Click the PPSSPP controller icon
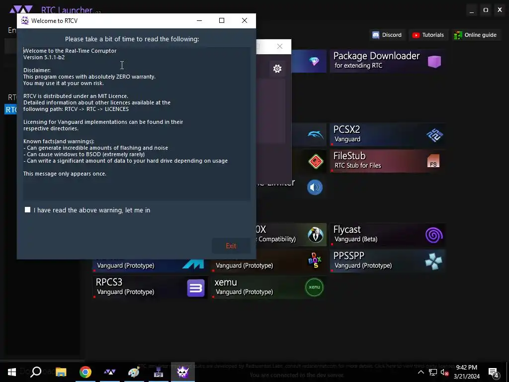The image size is (509, 382). tap(433, 261)
